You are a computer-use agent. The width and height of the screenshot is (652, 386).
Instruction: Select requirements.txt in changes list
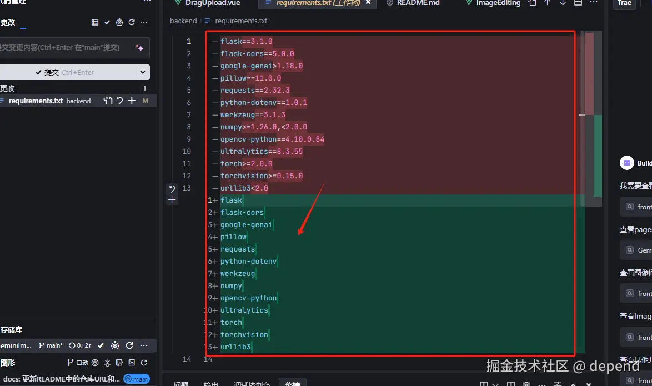coord(78,101)
